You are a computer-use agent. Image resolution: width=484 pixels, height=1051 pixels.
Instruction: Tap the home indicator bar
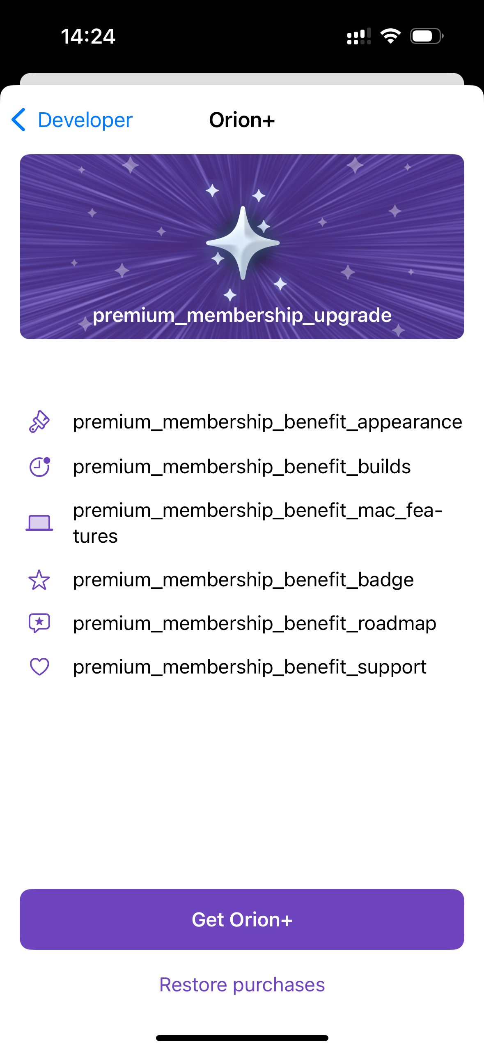coord(242,1038)
